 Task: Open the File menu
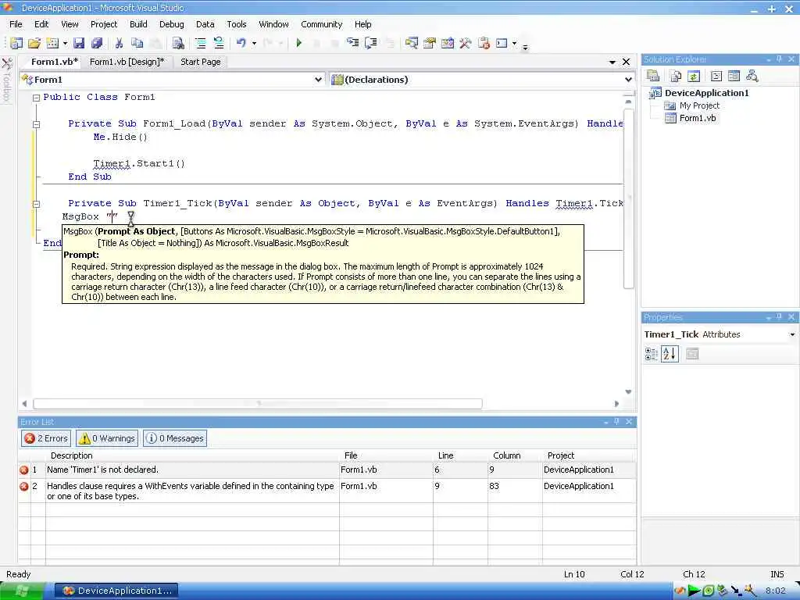[x=16, y=24]
